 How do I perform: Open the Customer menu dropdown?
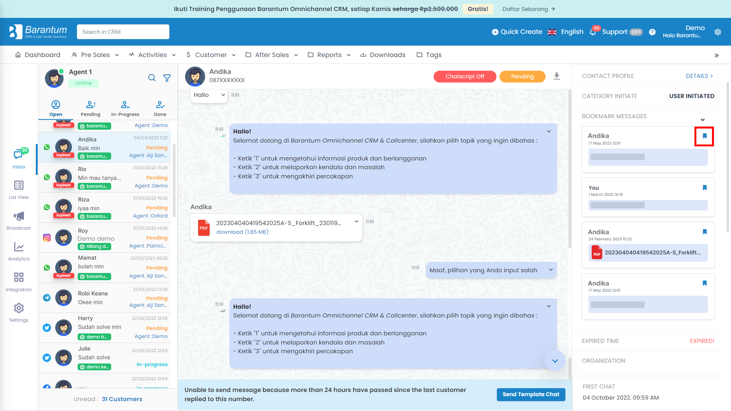[x=211, y=55]
